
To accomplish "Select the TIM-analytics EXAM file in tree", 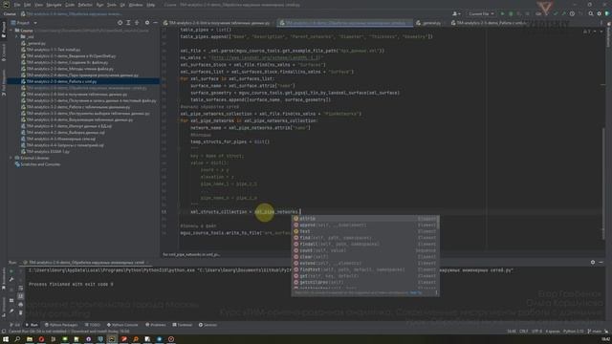I will [x=45, y=151].
